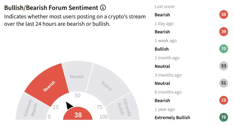Click the 1 month ago timeframe label
Viewport: 234px width, 126px height.
(167, 58)
